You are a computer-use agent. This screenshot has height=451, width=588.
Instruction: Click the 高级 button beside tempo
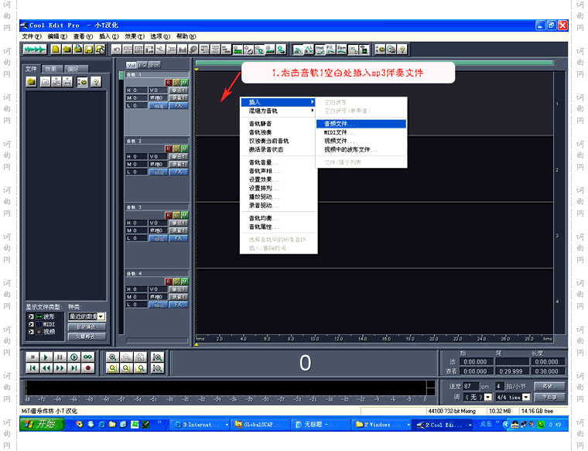(549, 386)
